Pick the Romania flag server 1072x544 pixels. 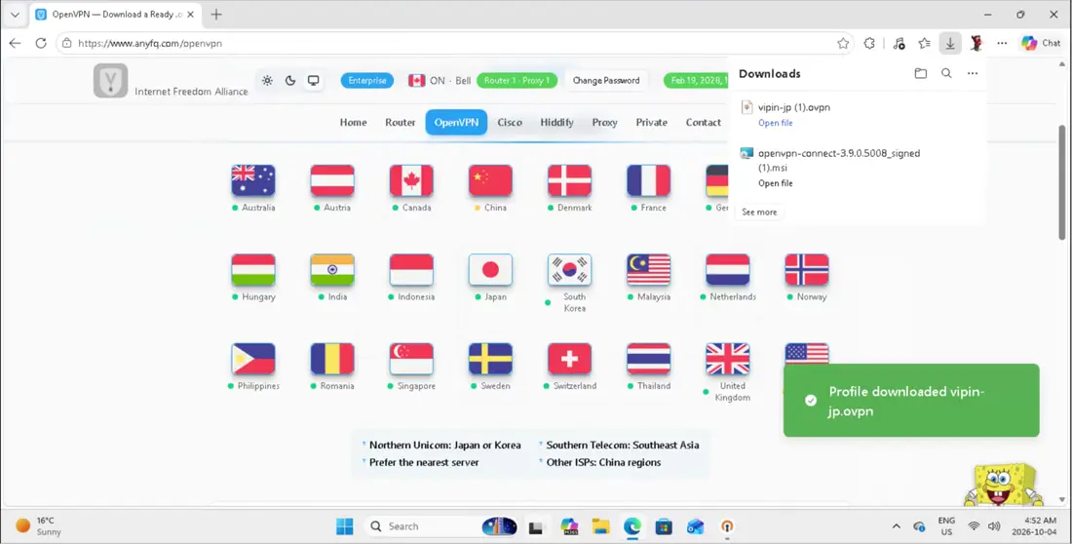(x=332, y=359)
